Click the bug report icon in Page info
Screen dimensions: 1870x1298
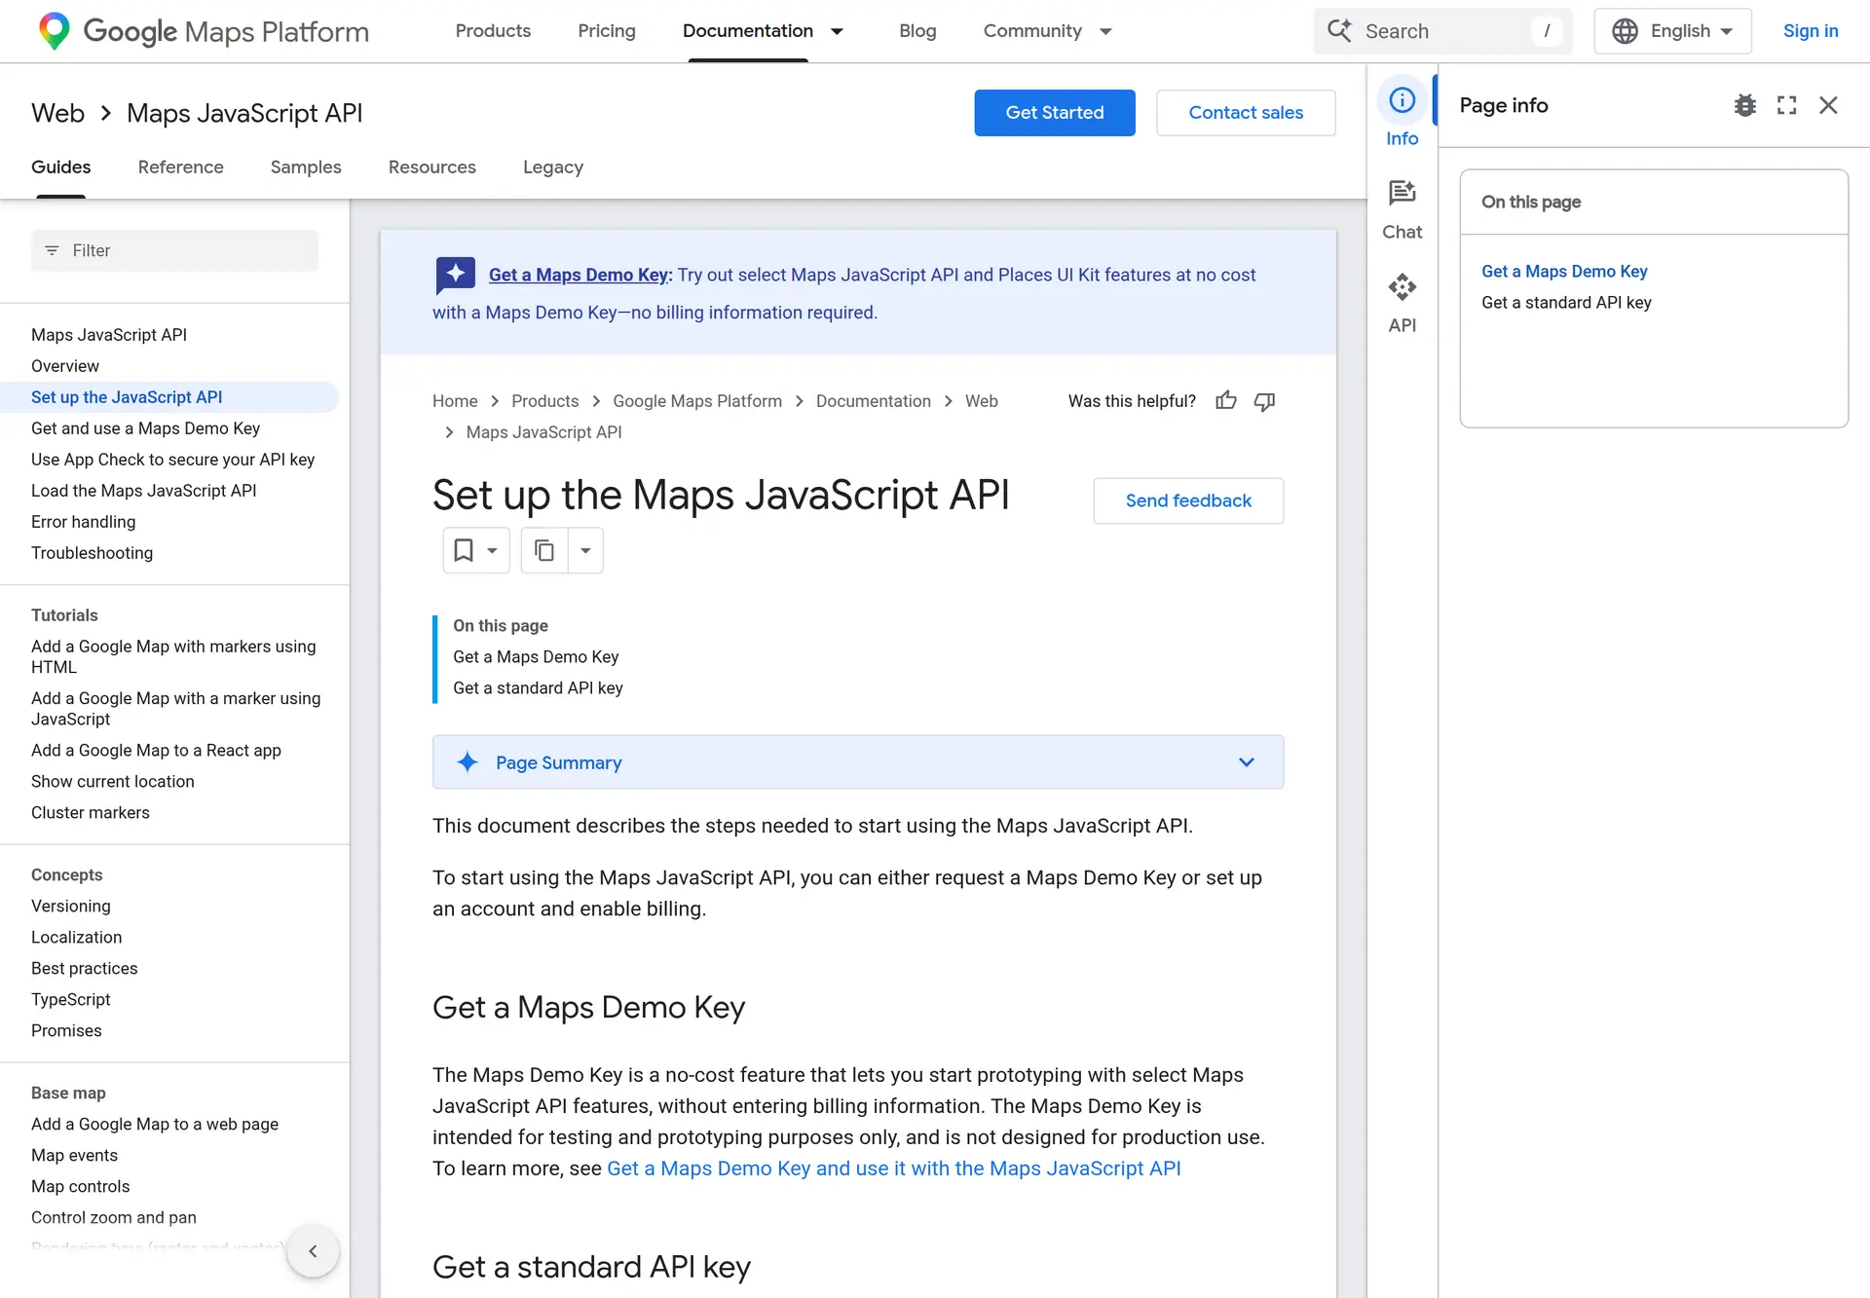tap(1744, 105)
